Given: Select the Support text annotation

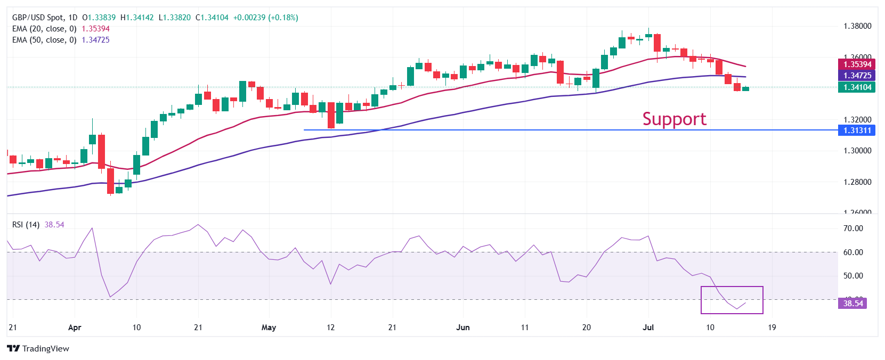Looking at the screenshot, I should click(x=674, y=119).
